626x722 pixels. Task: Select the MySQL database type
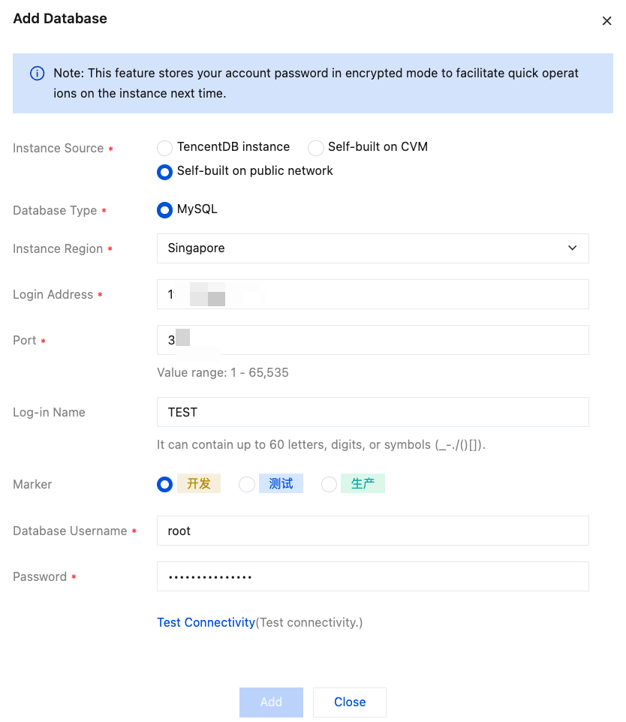pos(164,210)
